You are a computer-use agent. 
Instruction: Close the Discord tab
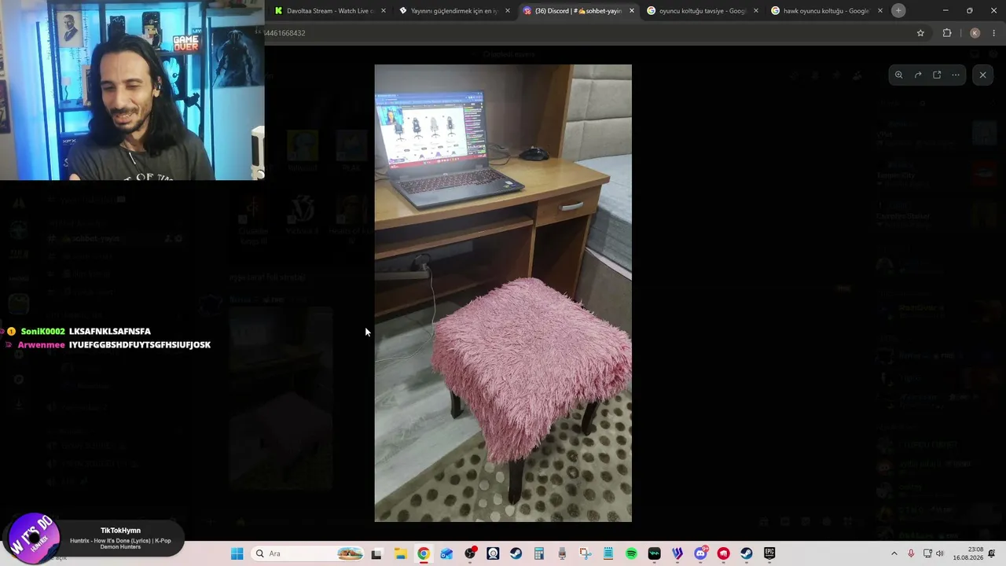[x=631, y=11]
